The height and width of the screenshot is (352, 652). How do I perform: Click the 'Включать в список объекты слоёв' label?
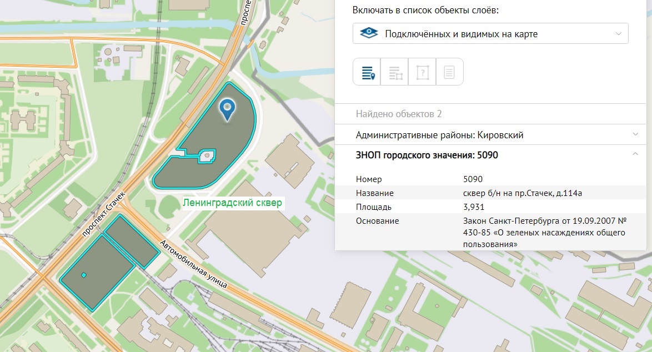point(429,11)
